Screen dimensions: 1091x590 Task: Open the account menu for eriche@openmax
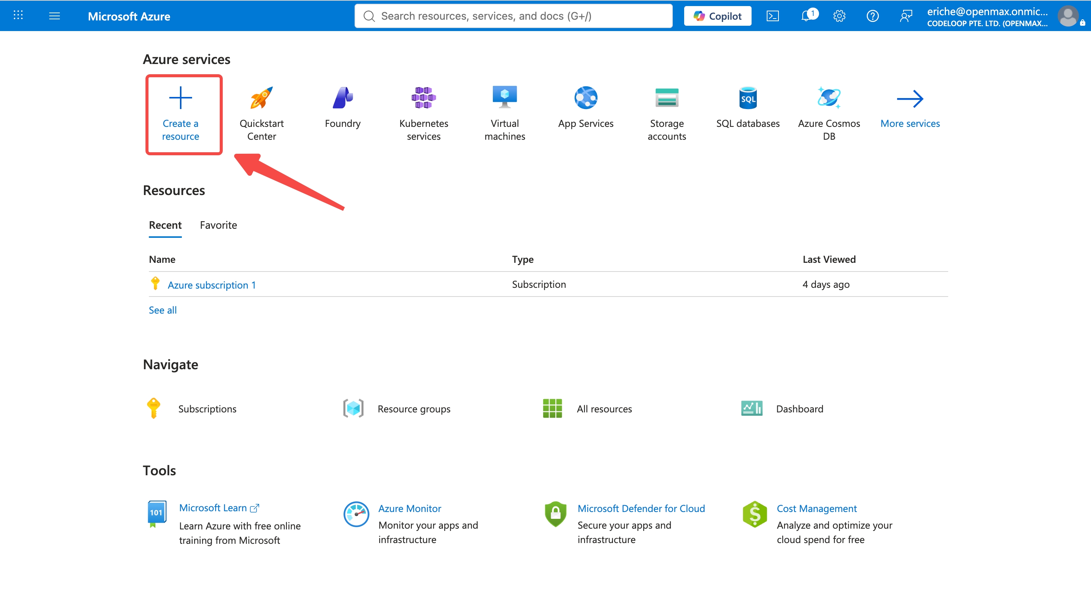click(x=987, y=17)
